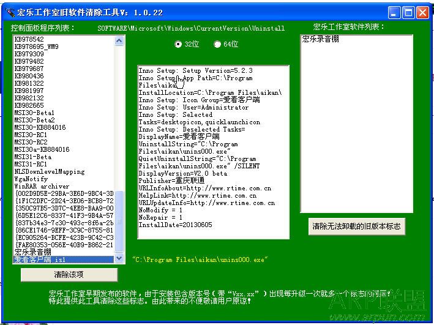Select KB978695_WM9 in the program list

(64, 47)
